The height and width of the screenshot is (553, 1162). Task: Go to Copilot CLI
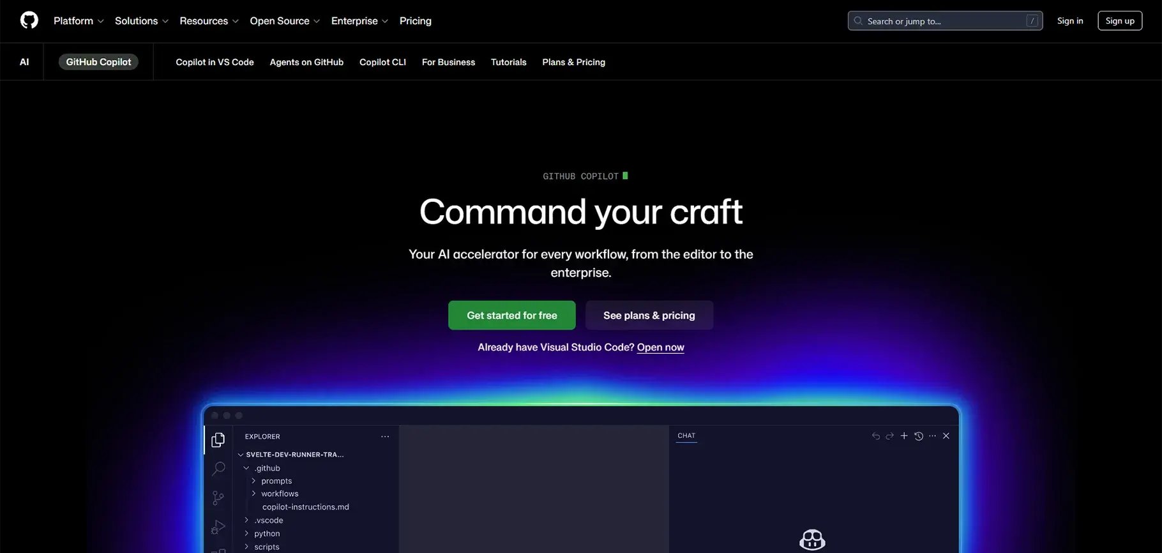(x=382, y=62)
